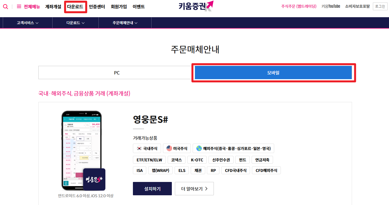Expand the 고객서비스 dropdown

(x=28, y=23)
